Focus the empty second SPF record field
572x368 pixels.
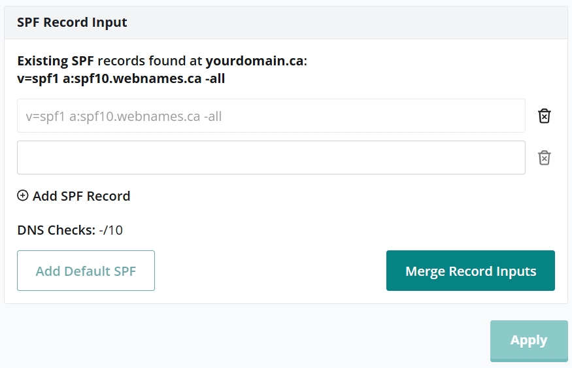coord(271,158)
